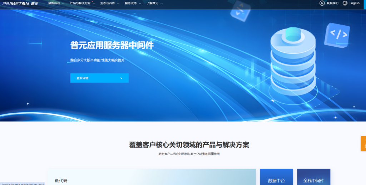
Task: Expand the chevron next to 产品与解决方案
Action: [94, 4]
